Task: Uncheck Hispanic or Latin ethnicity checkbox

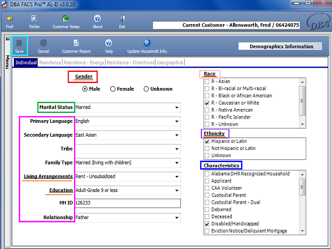Action: [207, 141]
